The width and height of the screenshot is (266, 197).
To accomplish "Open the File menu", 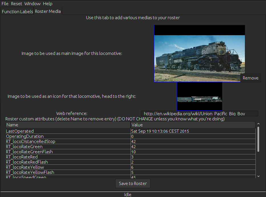I will coord(5,4).
